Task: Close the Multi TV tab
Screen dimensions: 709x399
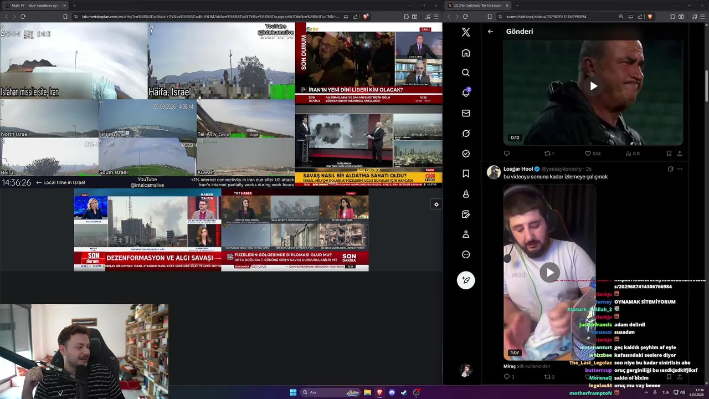Action: (x=64, y=6)
